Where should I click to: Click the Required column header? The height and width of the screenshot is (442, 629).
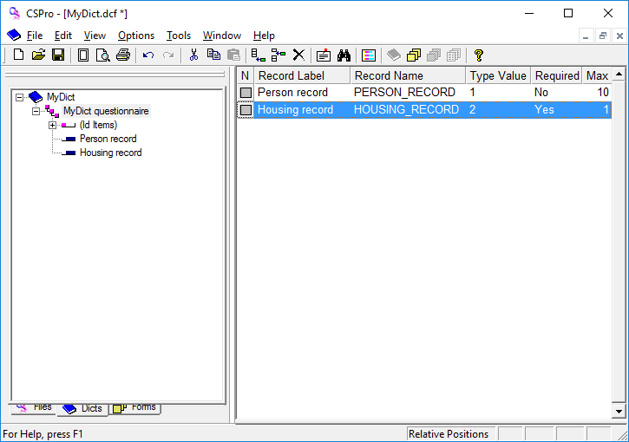(556, 75)
